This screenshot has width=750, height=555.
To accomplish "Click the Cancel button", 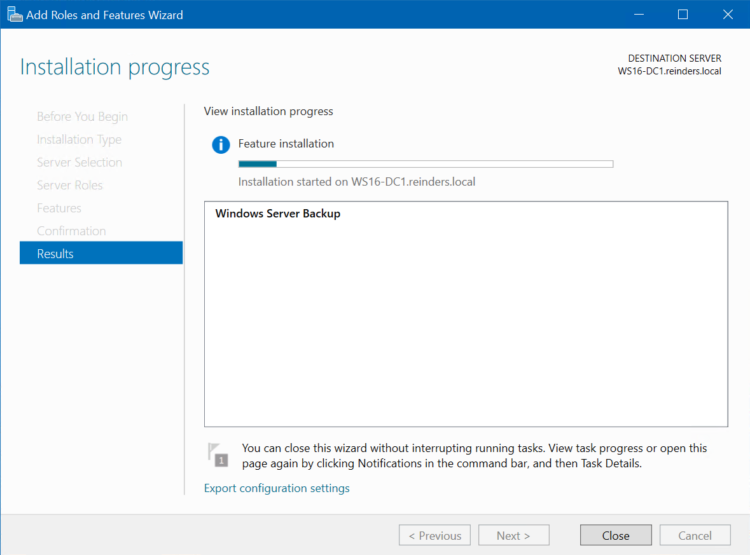I will click(695, 535).
